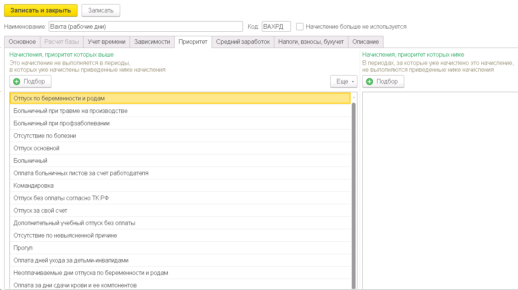Click the 'Записать' button
This screenshot has width=518, height=290.
(x=101, y=11)
